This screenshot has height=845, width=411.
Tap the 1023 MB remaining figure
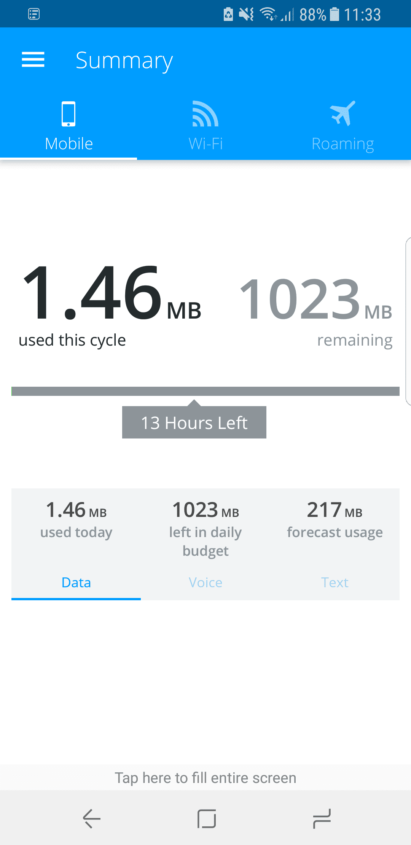coord(316,310)
